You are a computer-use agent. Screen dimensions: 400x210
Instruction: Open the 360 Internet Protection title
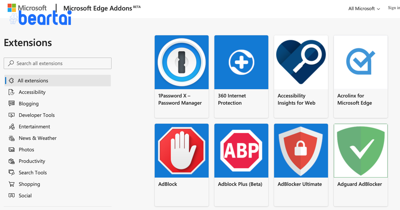tap(232, 99)
